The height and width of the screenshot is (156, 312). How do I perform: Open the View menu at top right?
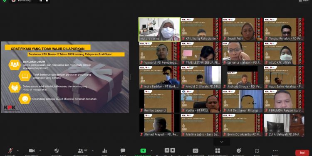(x=304, y=1)
